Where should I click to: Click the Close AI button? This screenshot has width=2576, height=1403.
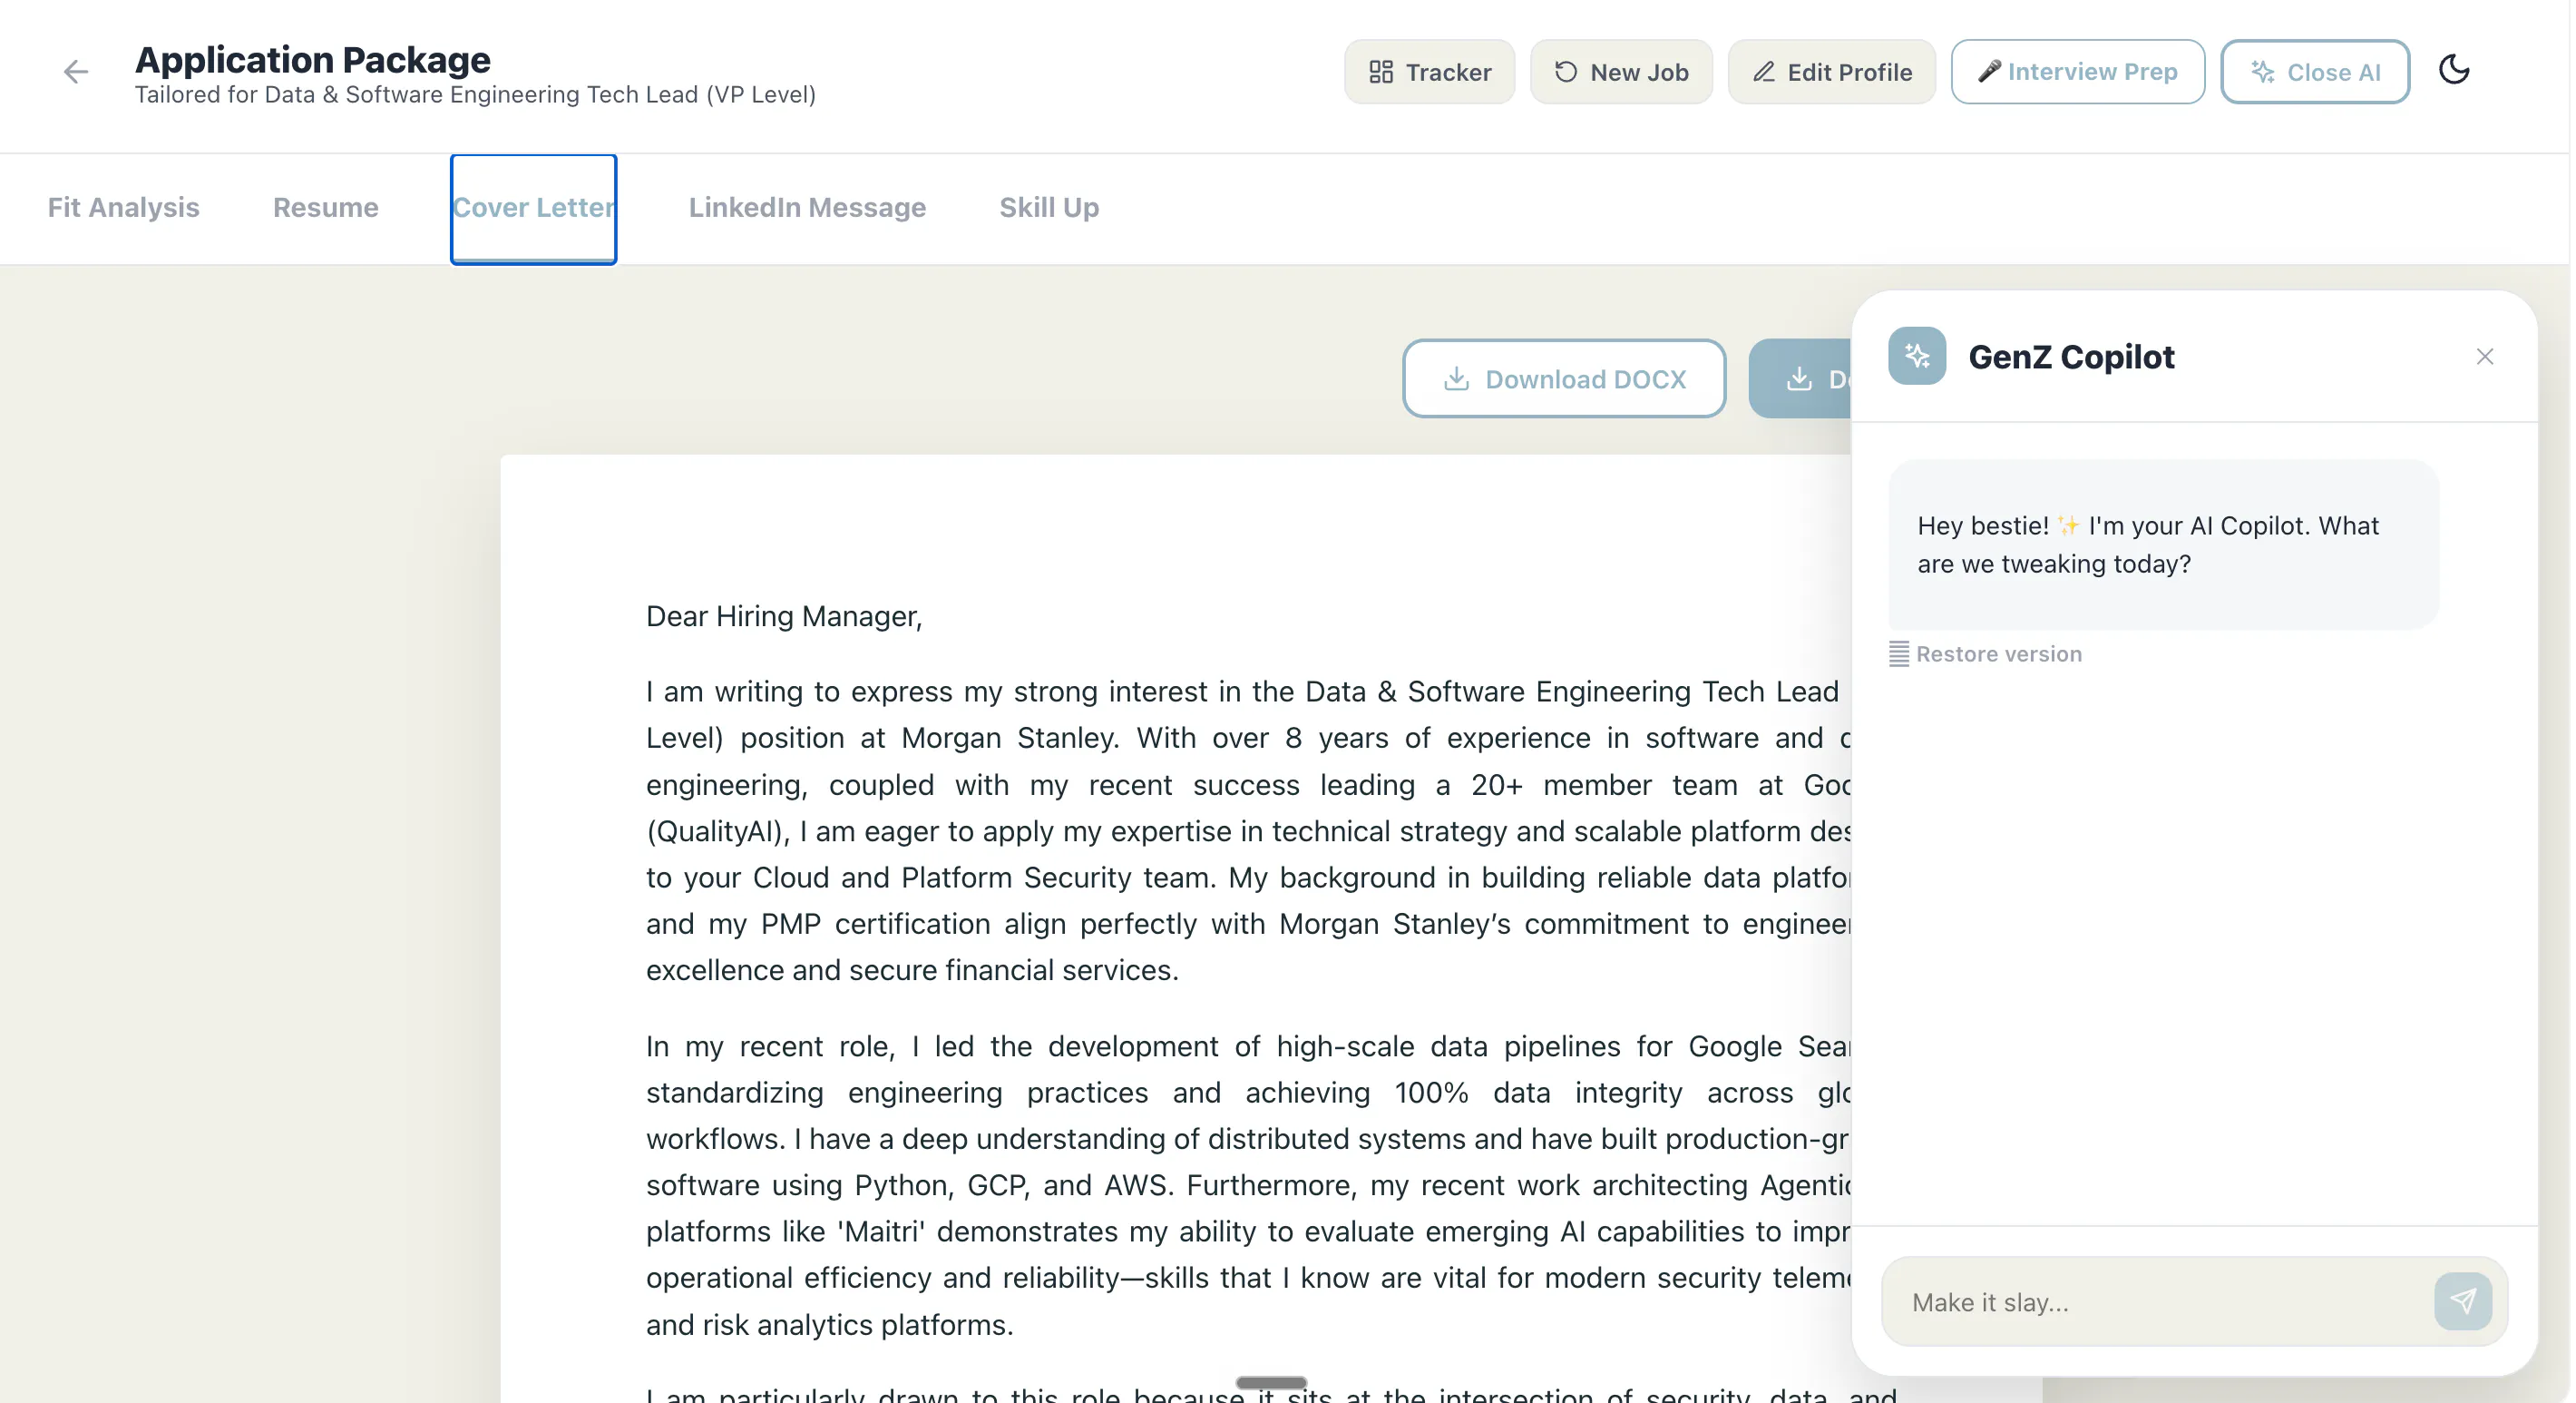pyautogui.click(x=2315, y=71)
